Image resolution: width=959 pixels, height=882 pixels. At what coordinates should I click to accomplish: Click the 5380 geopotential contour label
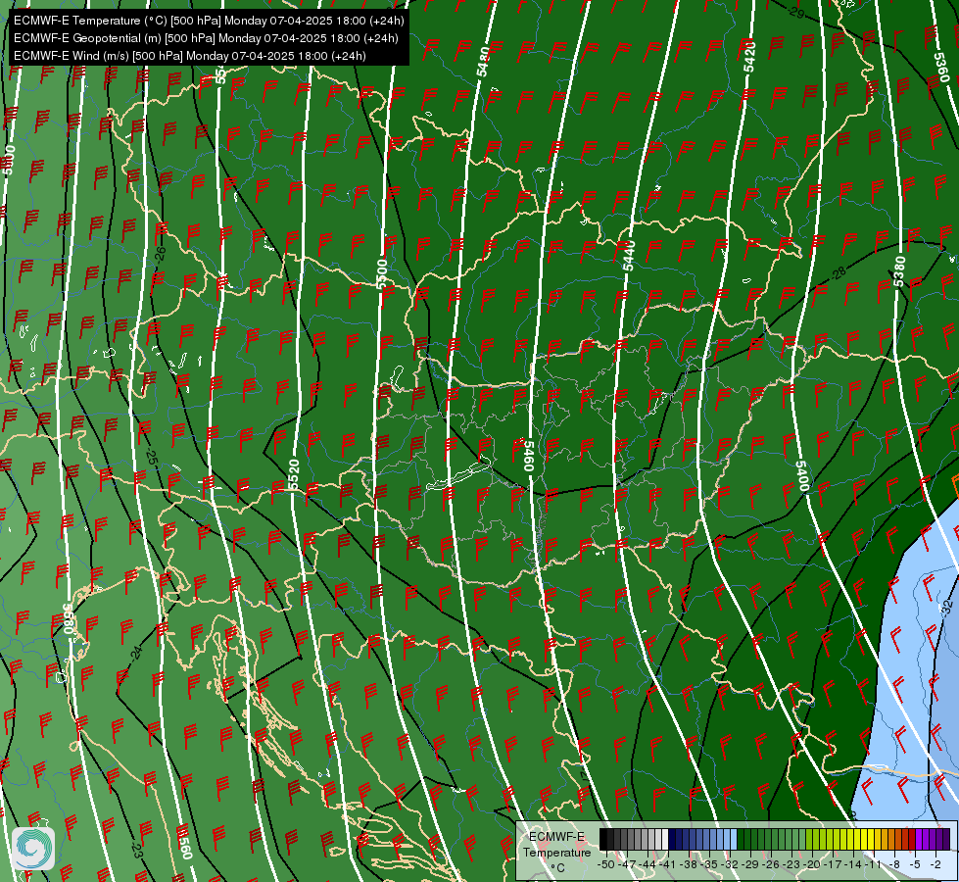pyautogui.click(x=898, y=271)
